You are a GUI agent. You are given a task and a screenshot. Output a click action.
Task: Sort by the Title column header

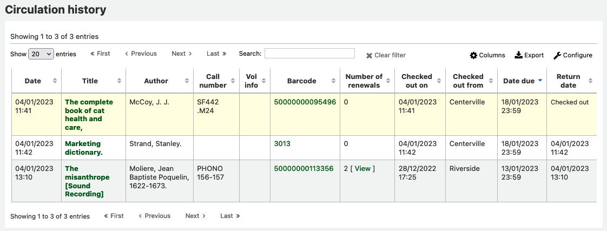[x=90, y=81]
